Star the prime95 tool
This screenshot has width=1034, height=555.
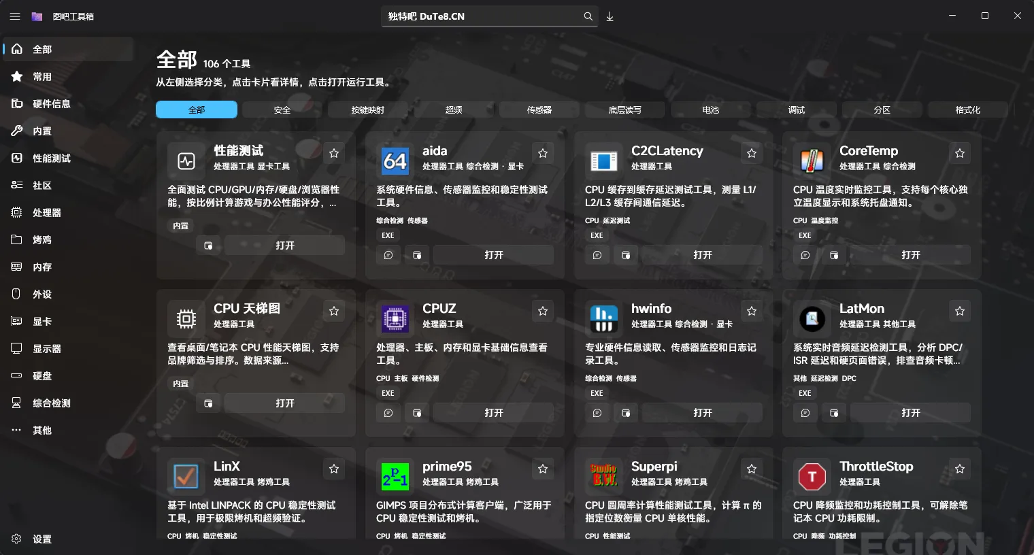543,469
